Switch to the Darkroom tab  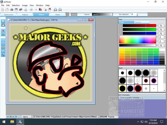click(9, 15)
